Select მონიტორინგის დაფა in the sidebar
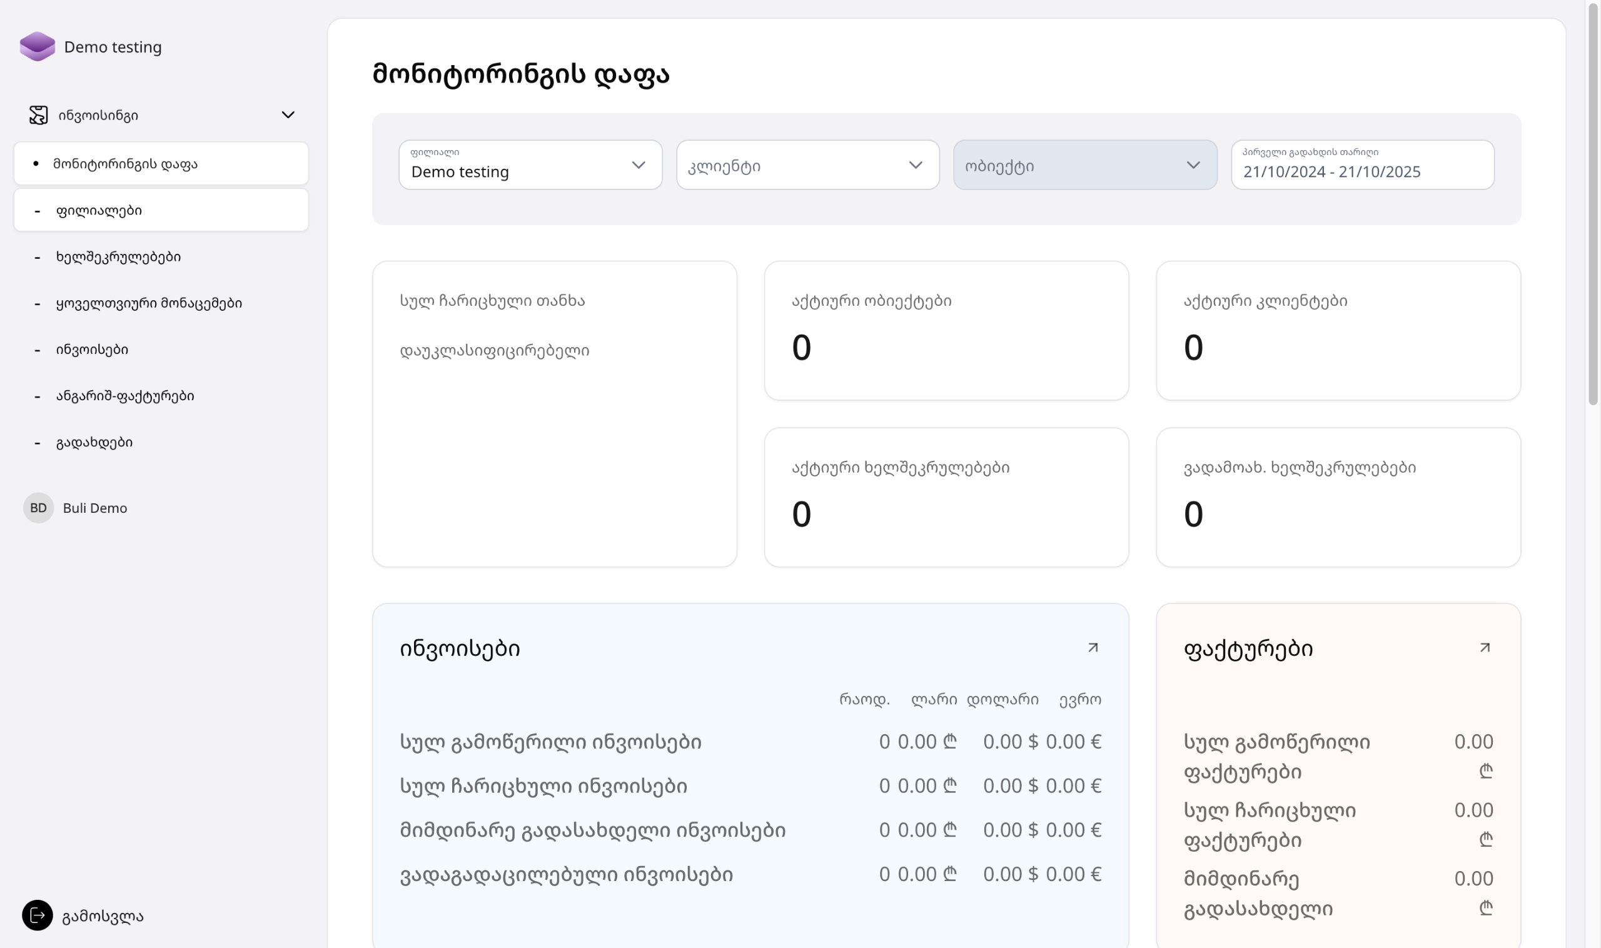Viewport: 1601px width, 948px height. point(125,164)
